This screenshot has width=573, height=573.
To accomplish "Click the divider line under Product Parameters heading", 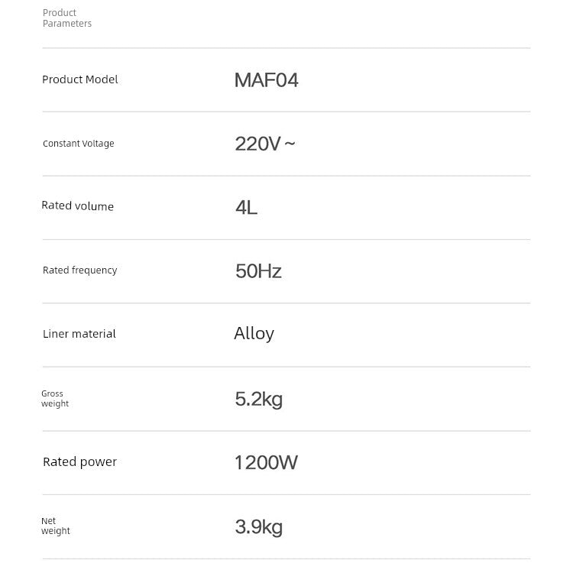I will (286, 48).
